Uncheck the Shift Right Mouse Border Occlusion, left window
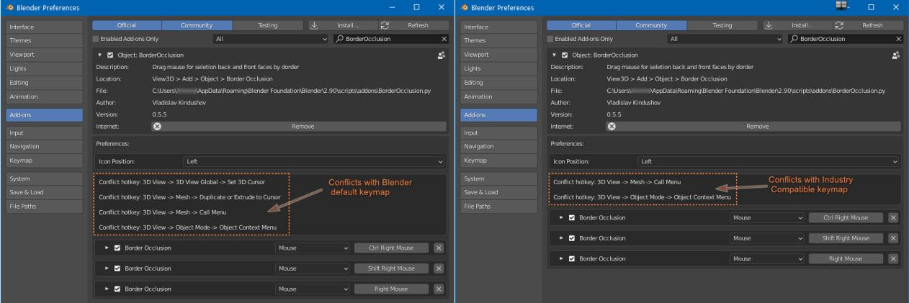This screenshot has width=909, height=303. 117,268
